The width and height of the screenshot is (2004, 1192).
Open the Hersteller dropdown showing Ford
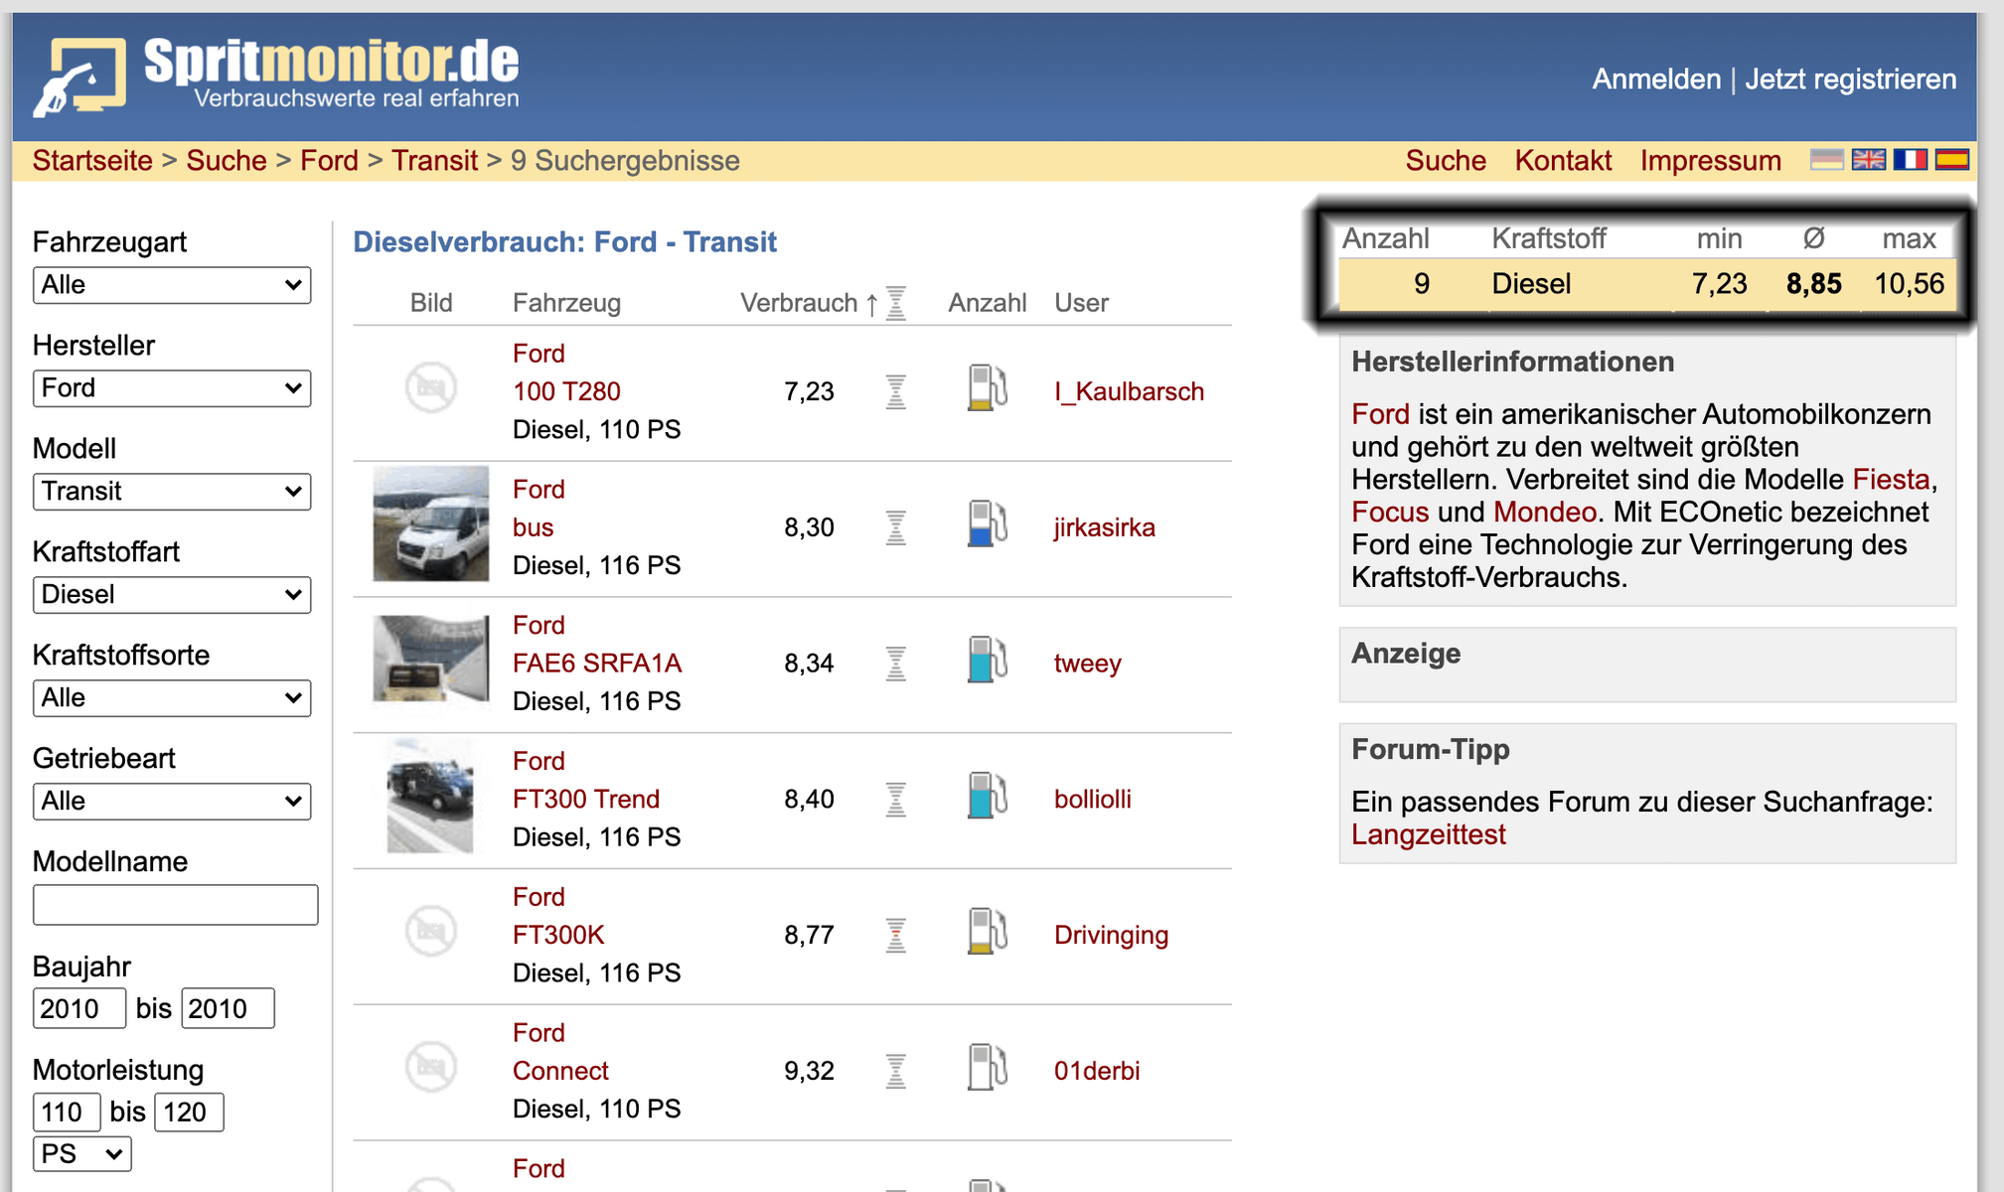[172, 388]
